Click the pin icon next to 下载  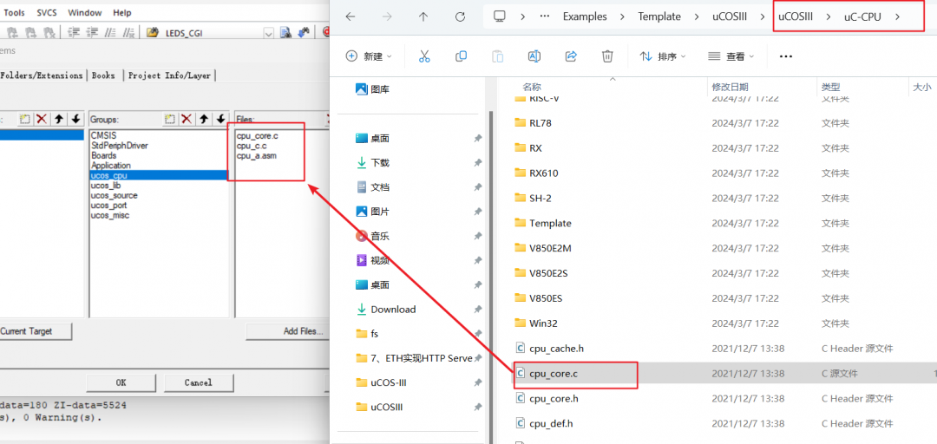tap(477, 162)
